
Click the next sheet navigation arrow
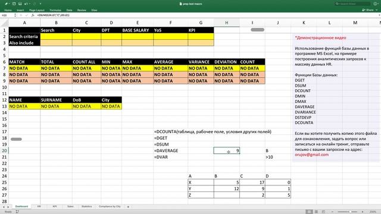point(8,207)
